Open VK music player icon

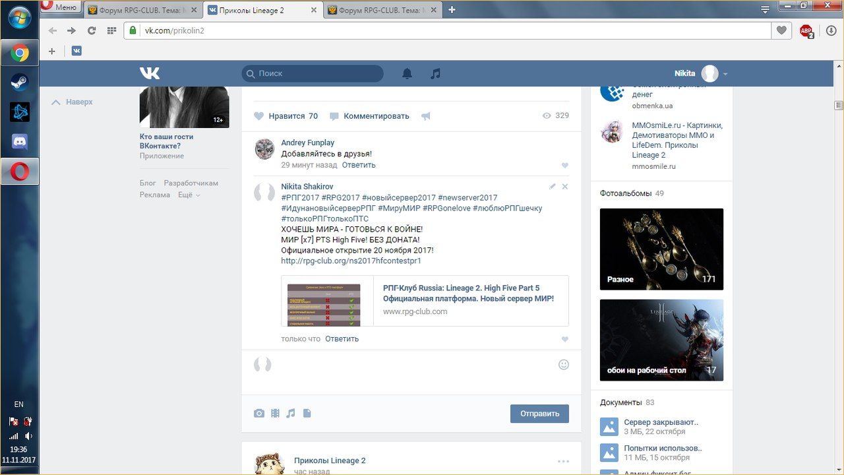[x=435, y=74]
